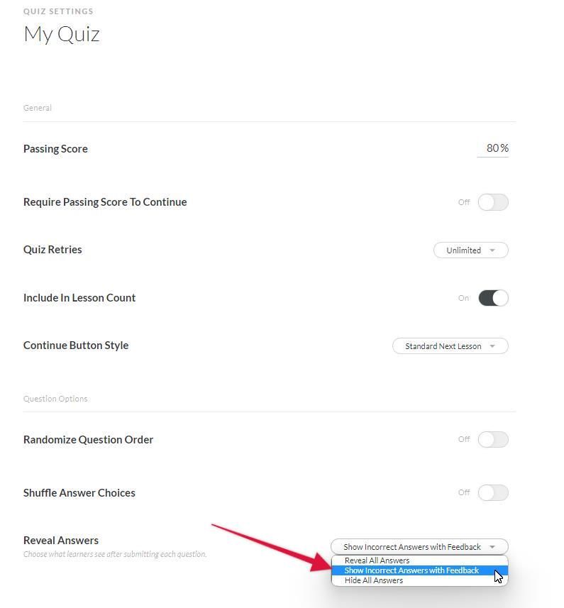Click the Quiz Retries dropdown arrow icon
The image size is (564, 608).
493,250
